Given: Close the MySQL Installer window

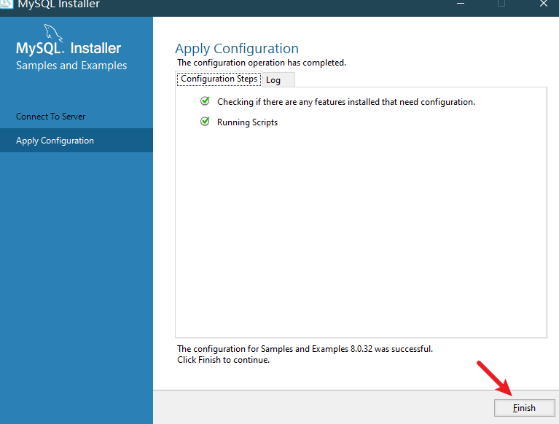Looking at the screenshot, I should click(x=543, y=4).
